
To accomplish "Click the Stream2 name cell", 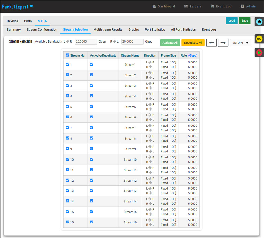I will click(x=130, y=75).
